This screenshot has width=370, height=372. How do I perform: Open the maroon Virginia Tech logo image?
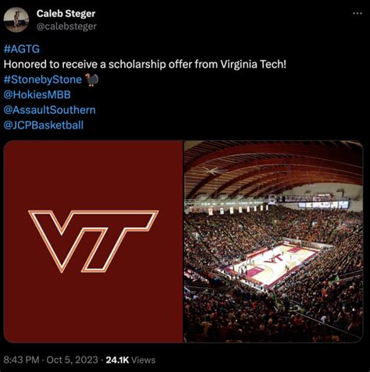93,242
